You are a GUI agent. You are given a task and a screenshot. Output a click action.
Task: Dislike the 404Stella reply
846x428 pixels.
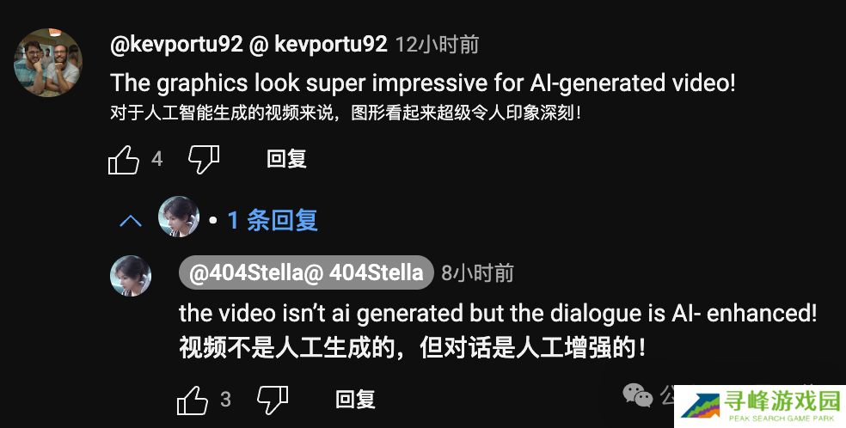point(273,400)
